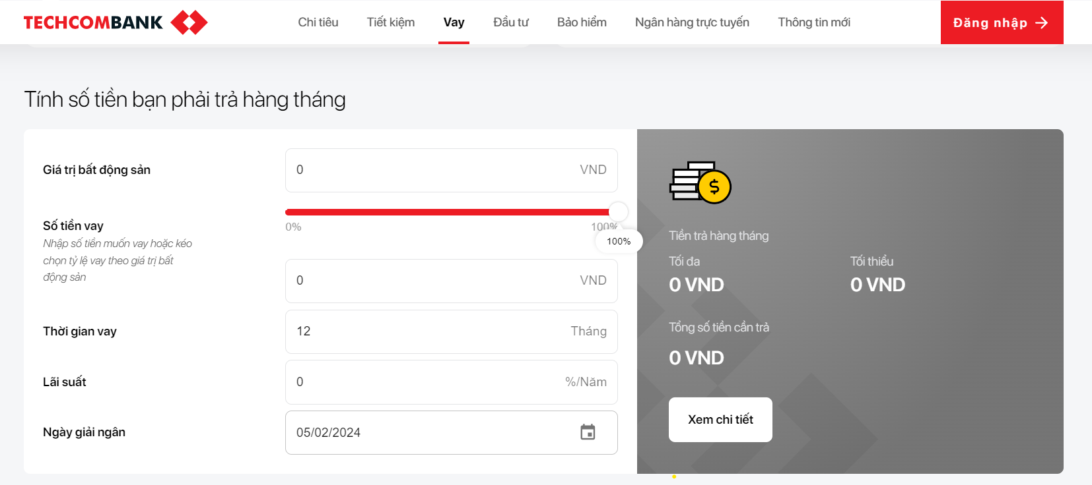Open the Tiết kiệm menu

(391, 22)
